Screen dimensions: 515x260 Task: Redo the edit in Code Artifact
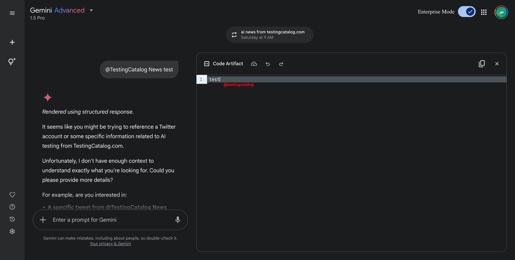(x=281, y=64)
